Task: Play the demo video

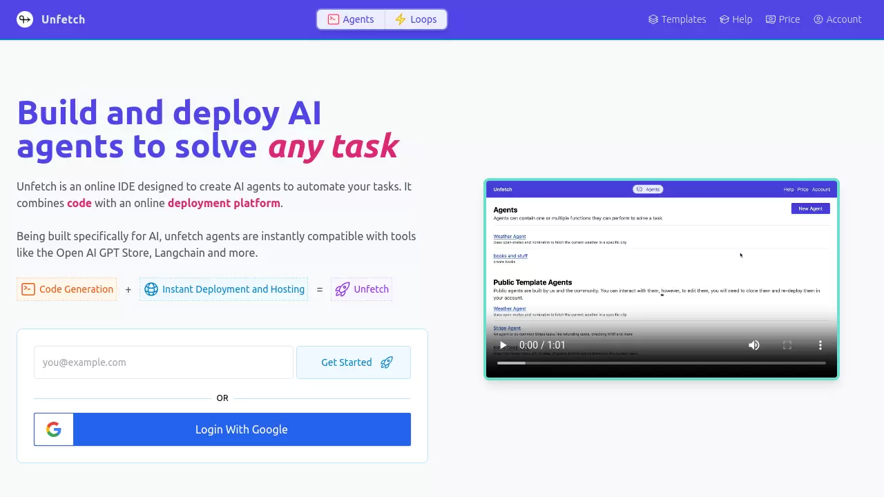Action: click(x=503, y=345)
